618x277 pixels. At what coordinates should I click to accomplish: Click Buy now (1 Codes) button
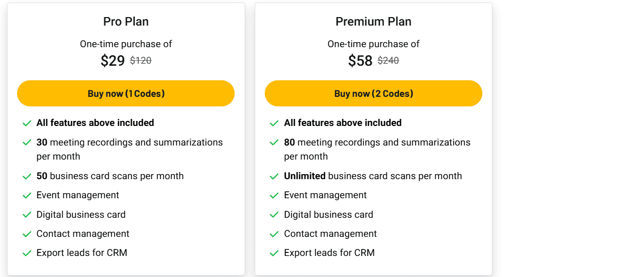point(126,93)
